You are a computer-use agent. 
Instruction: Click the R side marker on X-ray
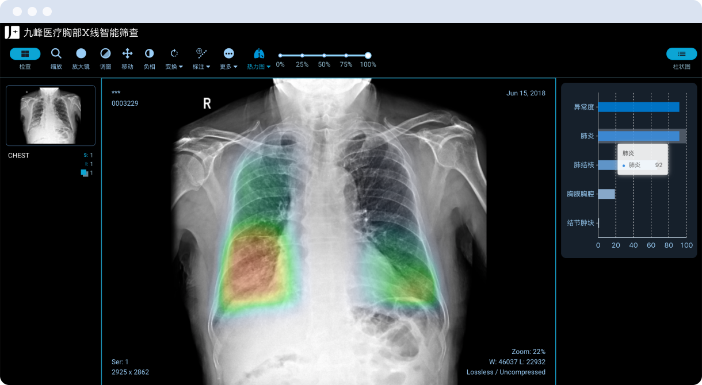[x=207, y=103]
